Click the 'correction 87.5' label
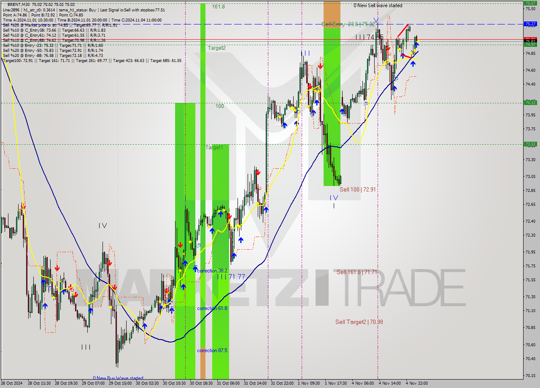540x388 pixels. (212, 350)
